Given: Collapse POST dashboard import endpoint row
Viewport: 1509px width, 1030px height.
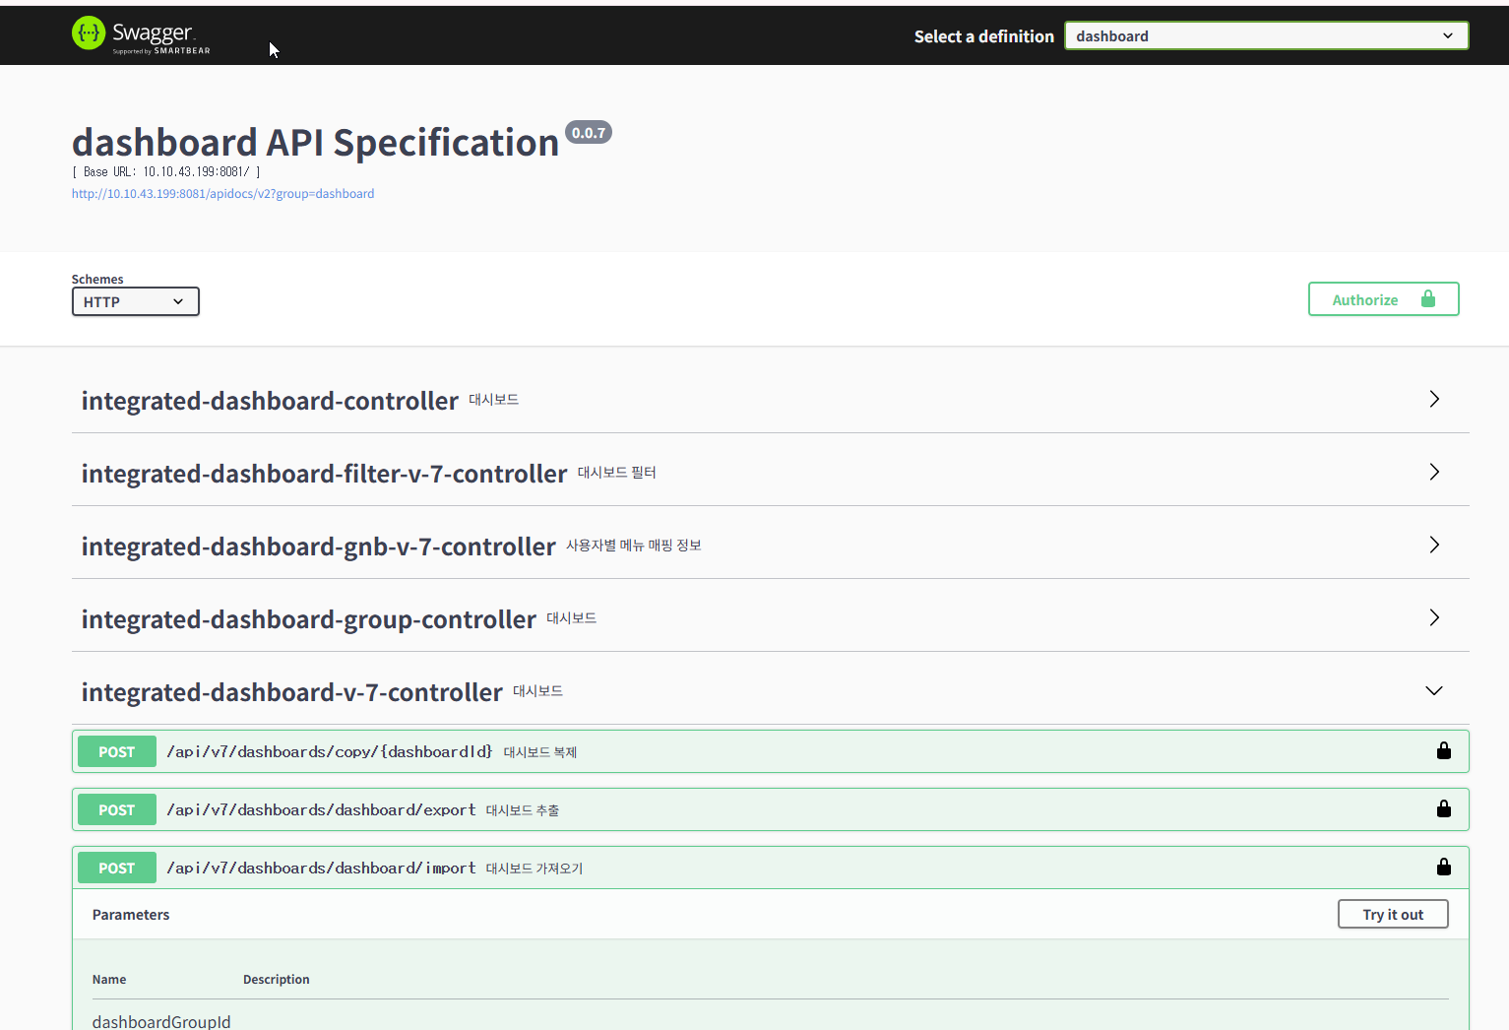Looking at the screenshot, I should click(321, 869).
